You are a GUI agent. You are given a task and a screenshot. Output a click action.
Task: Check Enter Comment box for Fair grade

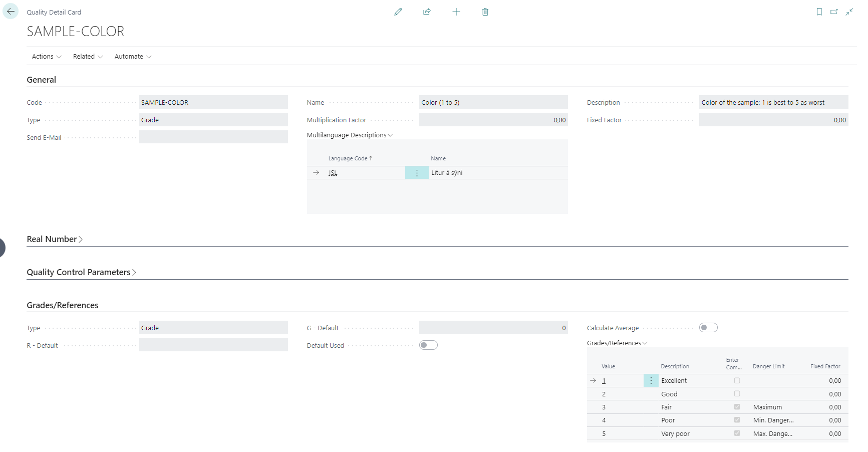[737, 407]
